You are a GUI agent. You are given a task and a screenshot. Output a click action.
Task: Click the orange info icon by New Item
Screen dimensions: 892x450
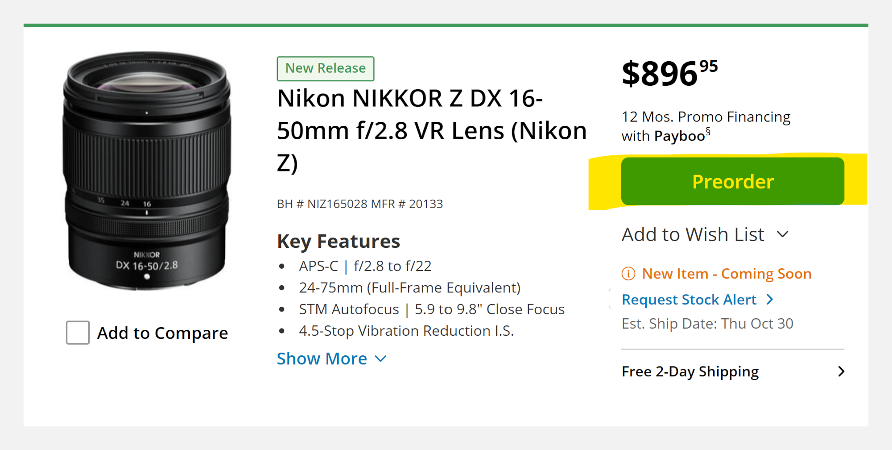628,274
